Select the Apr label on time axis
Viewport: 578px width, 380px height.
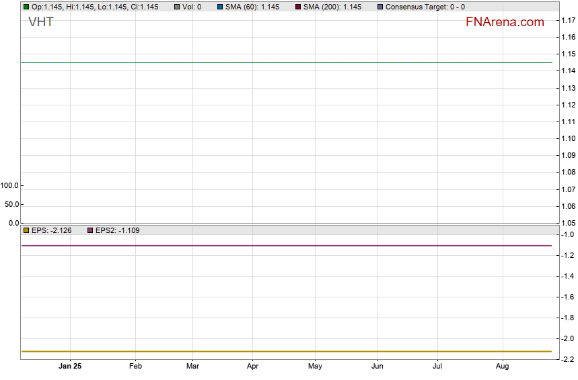coord(253,366)
